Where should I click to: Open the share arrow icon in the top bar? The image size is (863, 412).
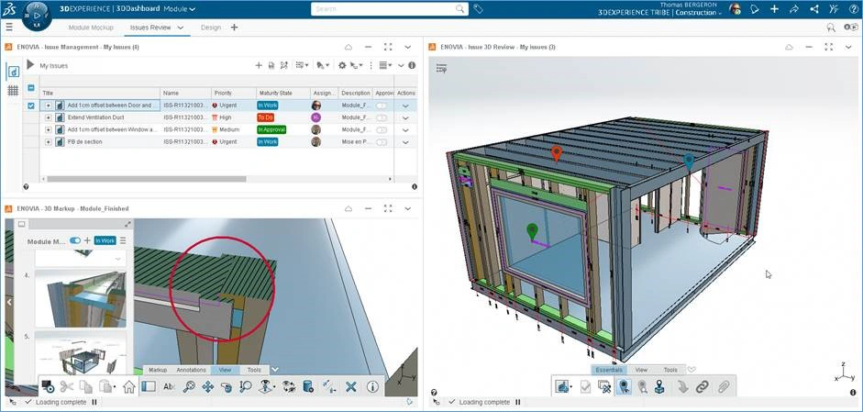(x=793, y=9)
